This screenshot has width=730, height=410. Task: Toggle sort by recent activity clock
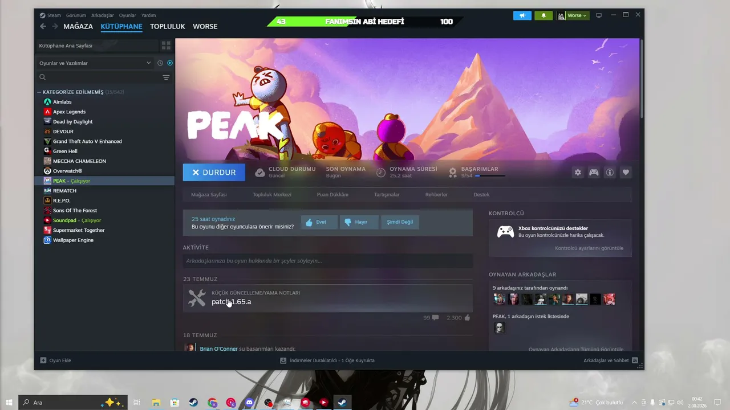click(160, 63)
